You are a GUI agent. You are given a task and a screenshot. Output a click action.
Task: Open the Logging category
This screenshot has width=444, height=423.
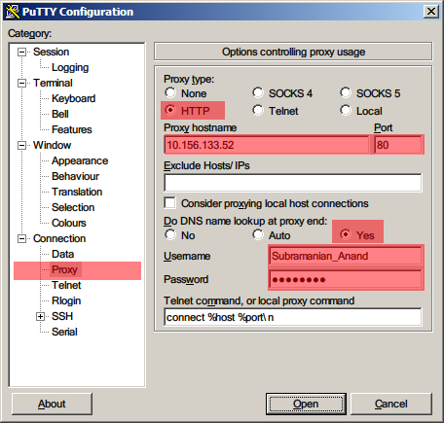(x=70, y=67)
